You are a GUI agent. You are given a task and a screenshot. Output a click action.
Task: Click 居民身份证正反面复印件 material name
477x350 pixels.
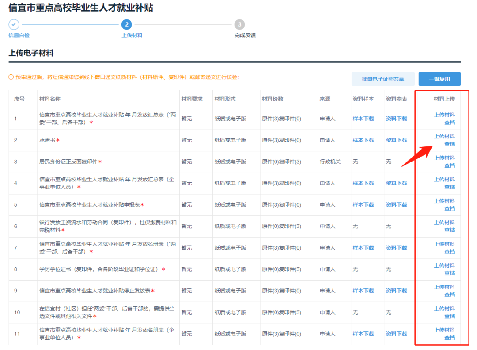click(68, 162)
